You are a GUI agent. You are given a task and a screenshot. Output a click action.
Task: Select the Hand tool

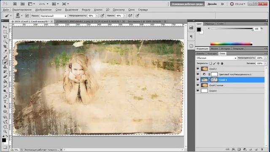[5, 127]
